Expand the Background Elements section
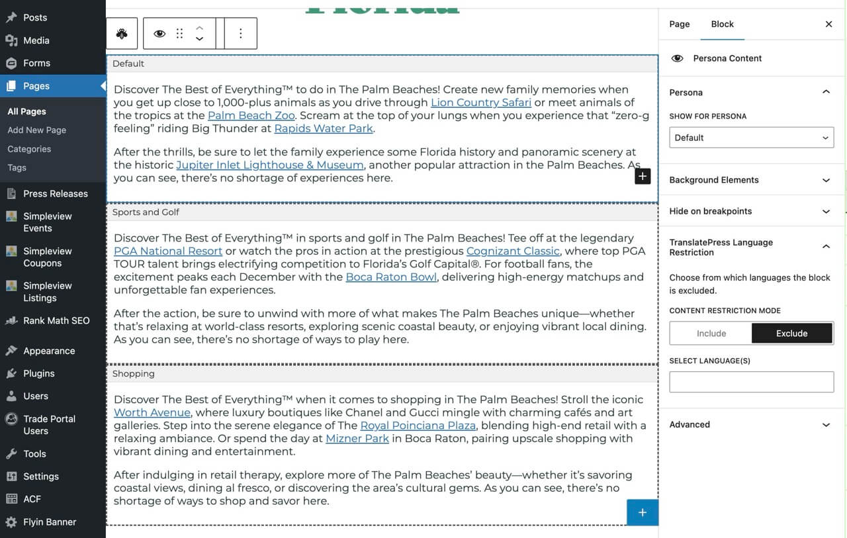This screenshot has height=538, width=847. coord(825,179)
